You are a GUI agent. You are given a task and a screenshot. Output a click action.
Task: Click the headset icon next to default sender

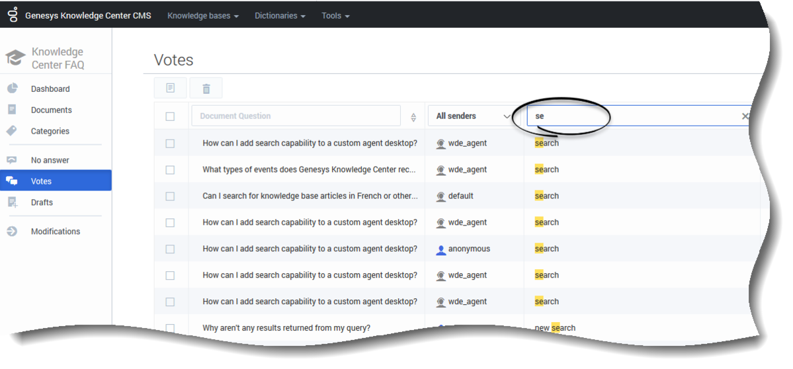441,196
